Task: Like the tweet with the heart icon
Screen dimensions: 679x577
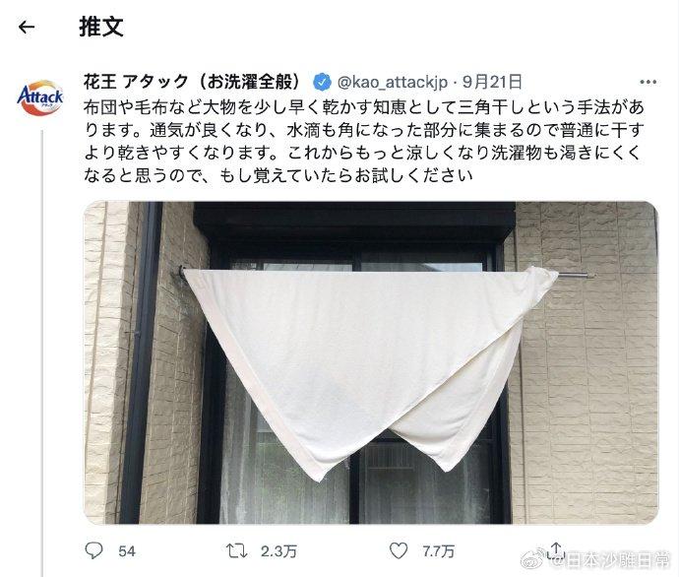Action: tap(399, 550)
